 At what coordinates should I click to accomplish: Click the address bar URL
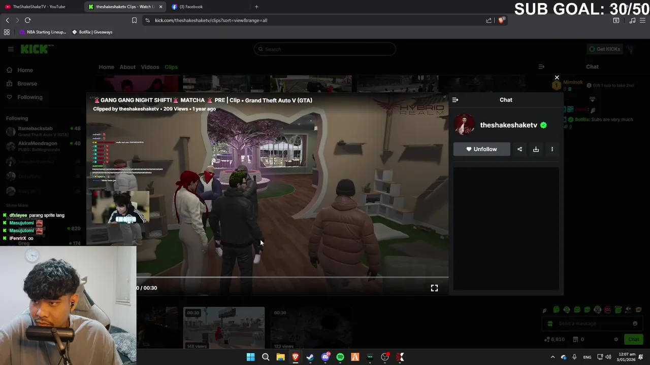pos(211,20)
